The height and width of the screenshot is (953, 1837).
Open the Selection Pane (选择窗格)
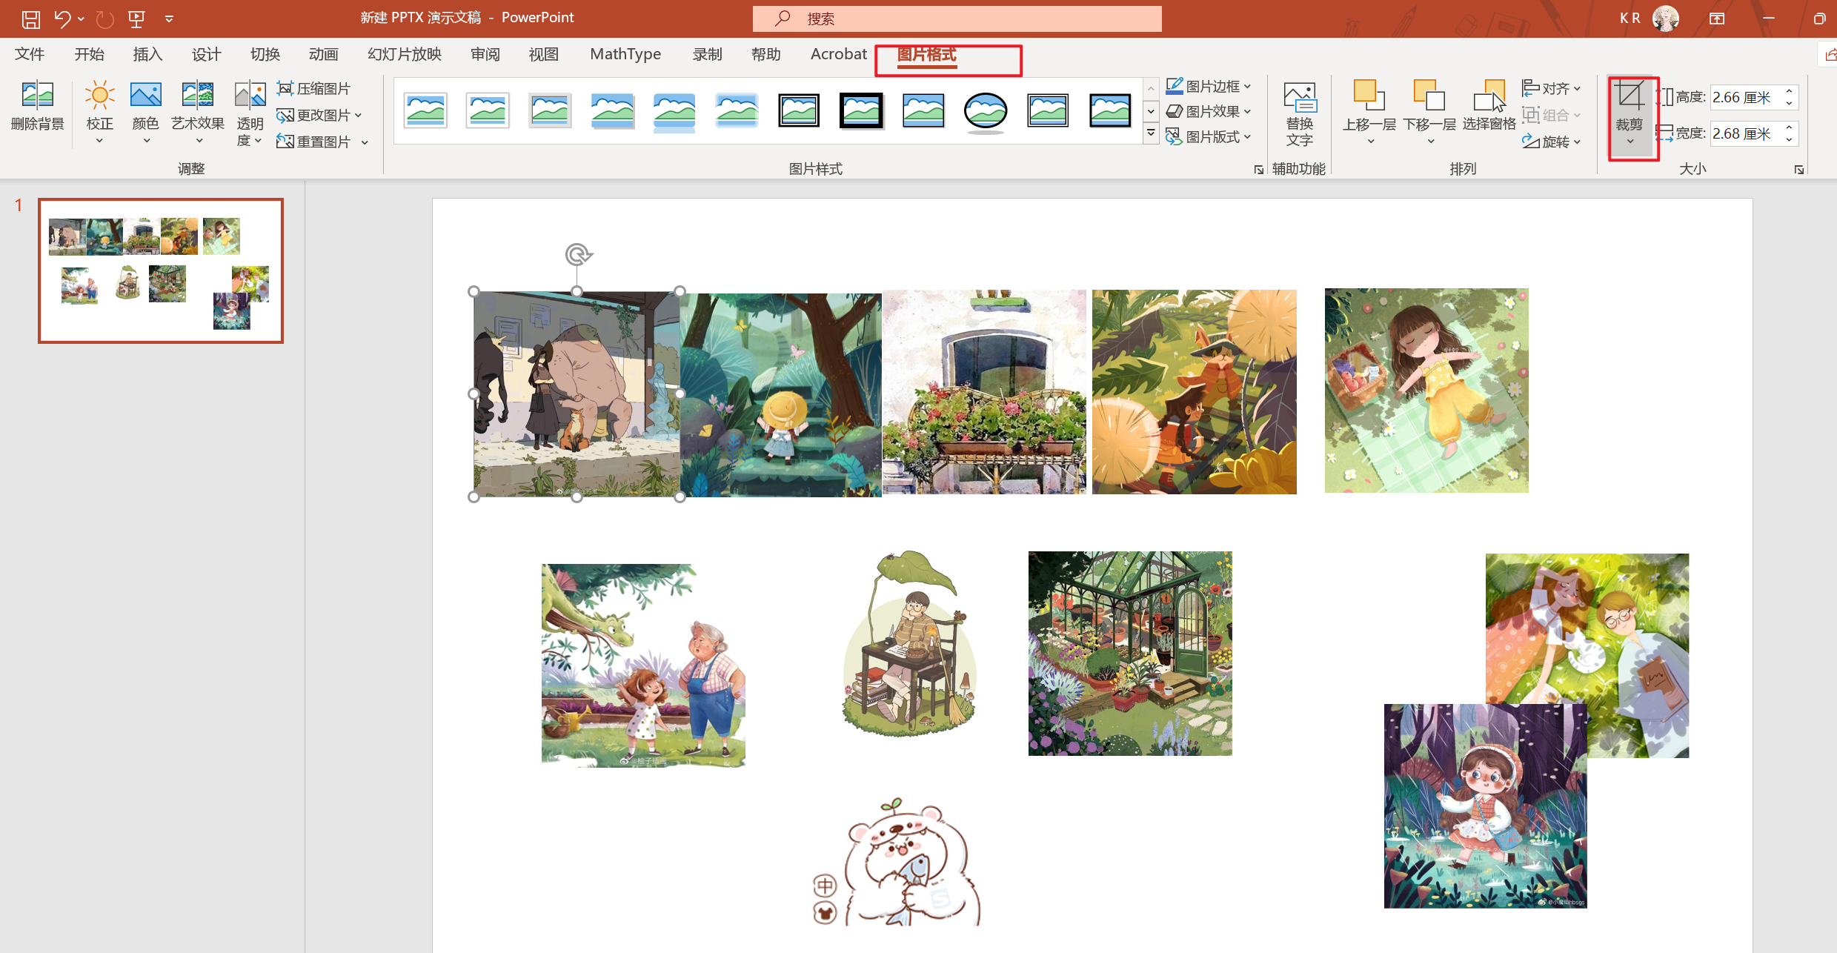[x=1489, y=96]
